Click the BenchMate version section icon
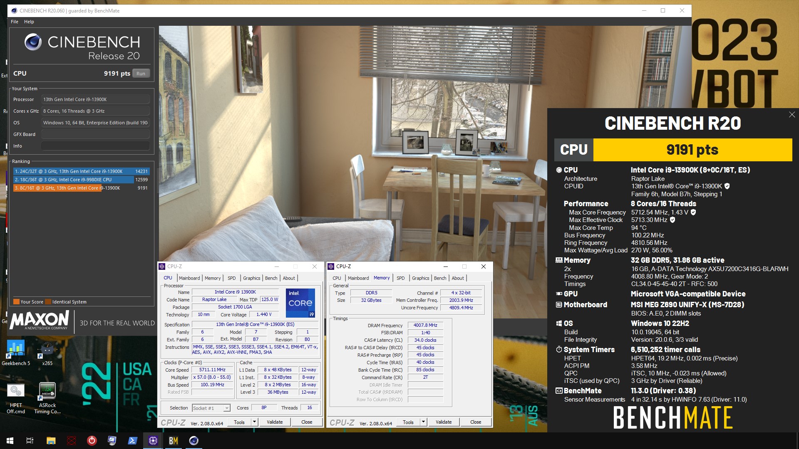Screen dimensions: 799x449 tap(559, 391)
